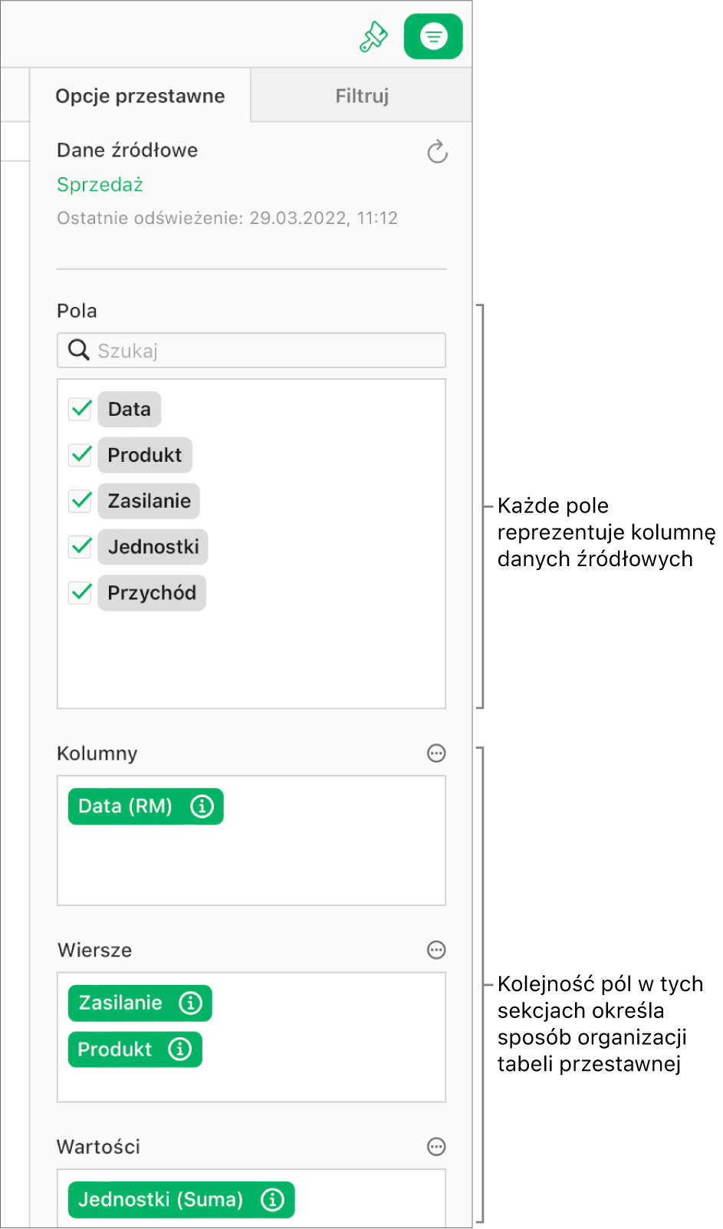Uncheck the Data field checkbox
Image resolution: width=723 pixels, height=1229 pixels.
point(80,409)
